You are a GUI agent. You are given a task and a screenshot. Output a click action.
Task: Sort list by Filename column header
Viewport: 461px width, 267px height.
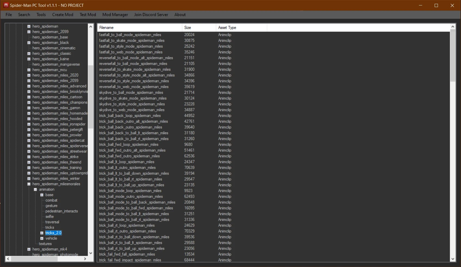140,28
